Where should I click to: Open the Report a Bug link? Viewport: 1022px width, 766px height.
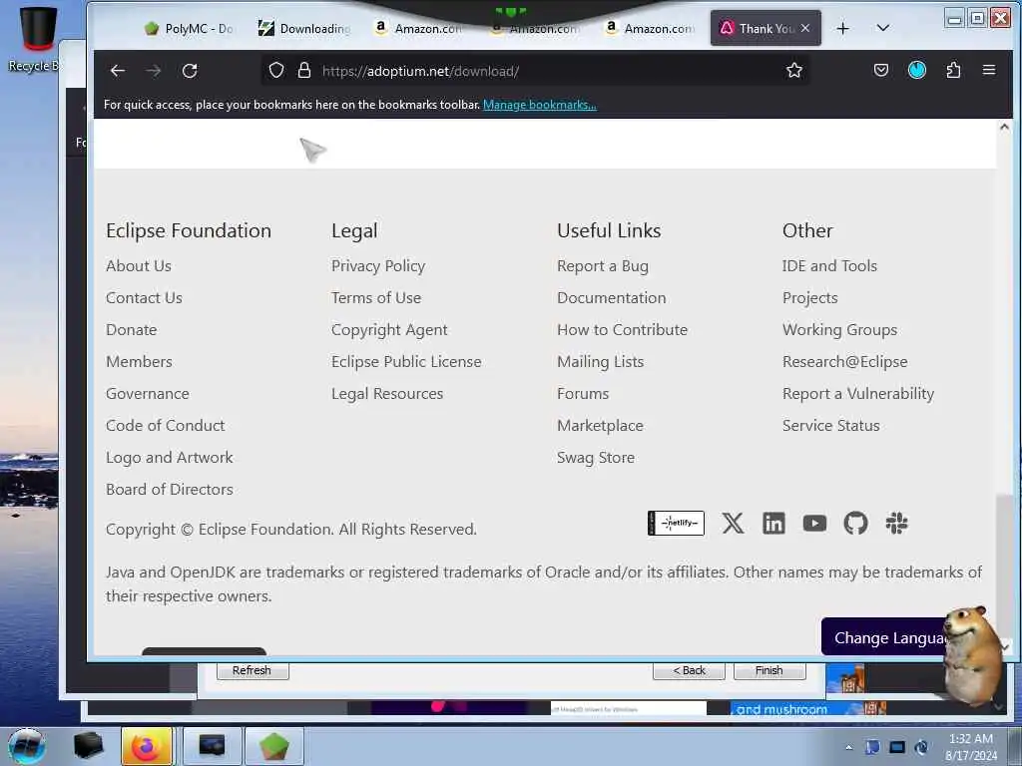(602, 265)
